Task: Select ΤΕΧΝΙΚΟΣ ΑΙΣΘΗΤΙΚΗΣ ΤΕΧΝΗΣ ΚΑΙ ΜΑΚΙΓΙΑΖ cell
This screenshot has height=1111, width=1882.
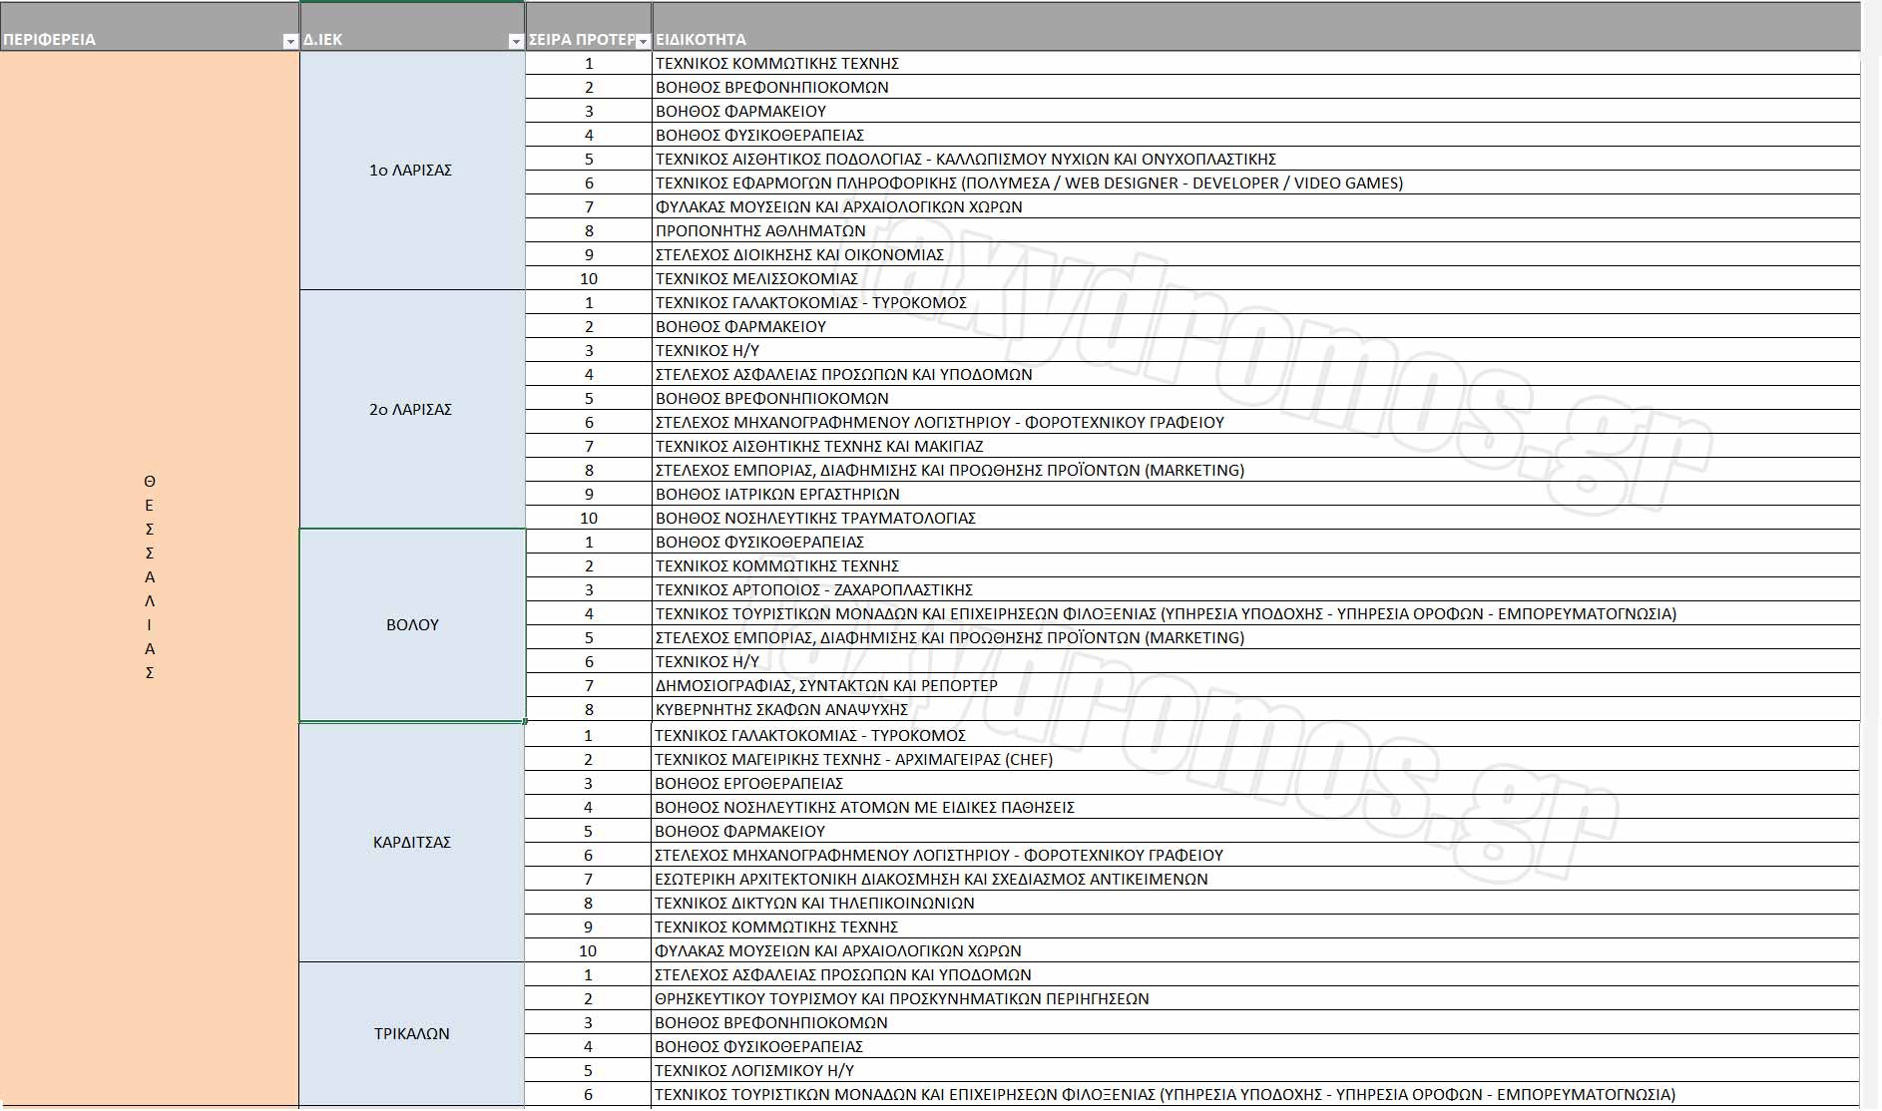Action: (1256, 446)
